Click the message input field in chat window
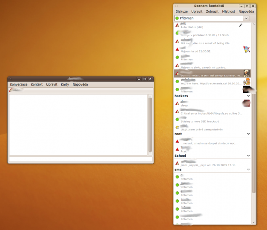Viewport: 267px width, 230px height. click(x=81, y=159)
